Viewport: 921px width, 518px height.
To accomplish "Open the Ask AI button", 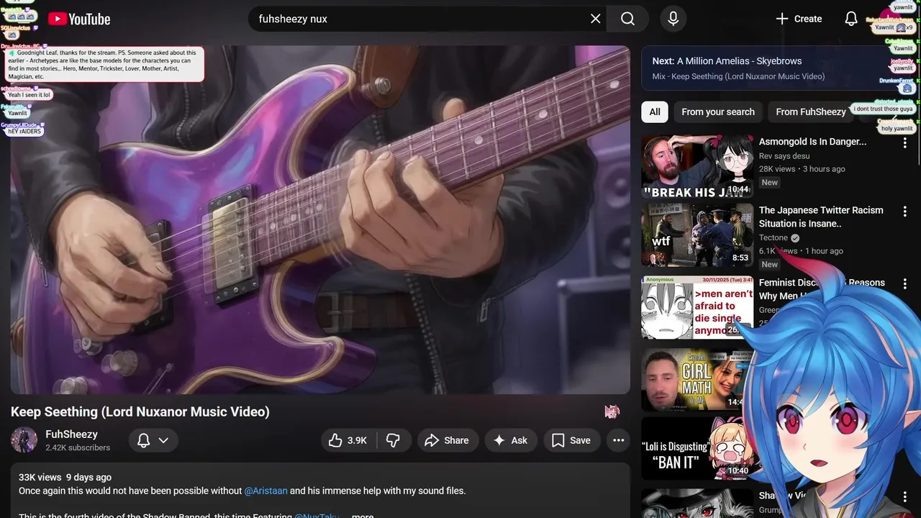I will coord(510,440).
